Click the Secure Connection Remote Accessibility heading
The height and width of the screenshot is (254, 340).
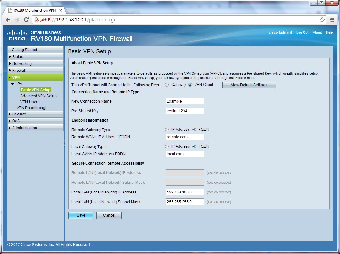pyautogui.click(x=108, y=163)
